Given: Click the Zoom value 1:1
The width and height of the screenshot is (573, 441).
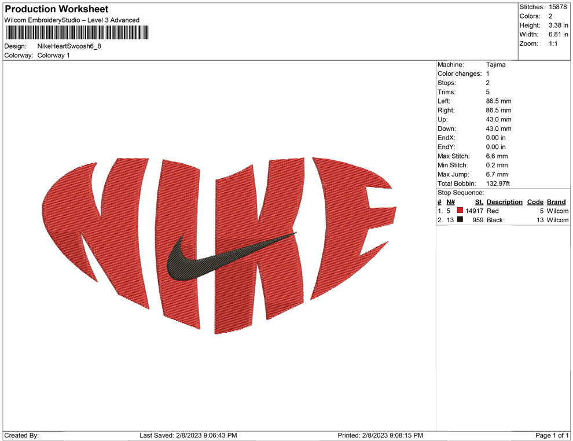Looking at the screenshot, I should point(553,43).
